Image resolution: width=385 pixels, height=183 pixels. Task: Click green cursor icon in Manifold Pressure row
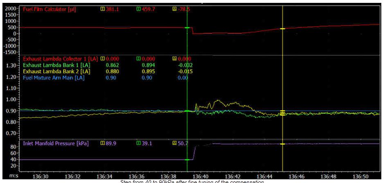point(138,143)
